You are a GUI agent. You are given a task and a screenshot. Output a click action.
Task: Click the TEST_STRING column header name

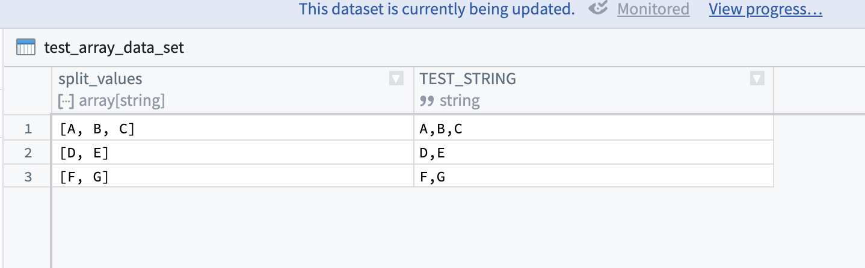(467, 79)
